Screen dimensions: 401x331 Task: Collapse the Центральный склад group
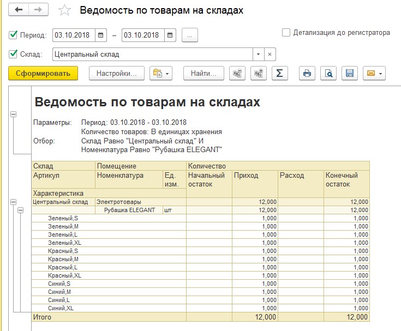[x=13, y=202]
